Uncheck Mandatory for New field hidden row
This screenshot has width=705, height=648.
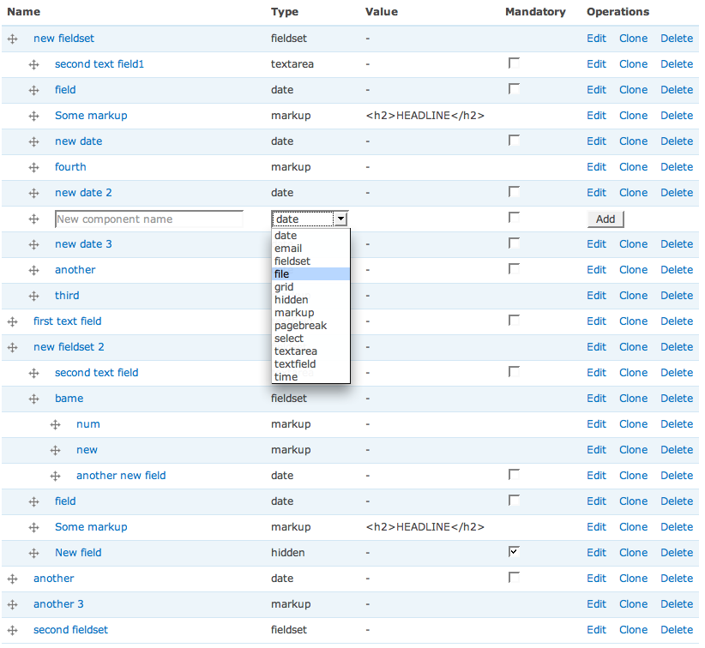click(x=514, y=551)
